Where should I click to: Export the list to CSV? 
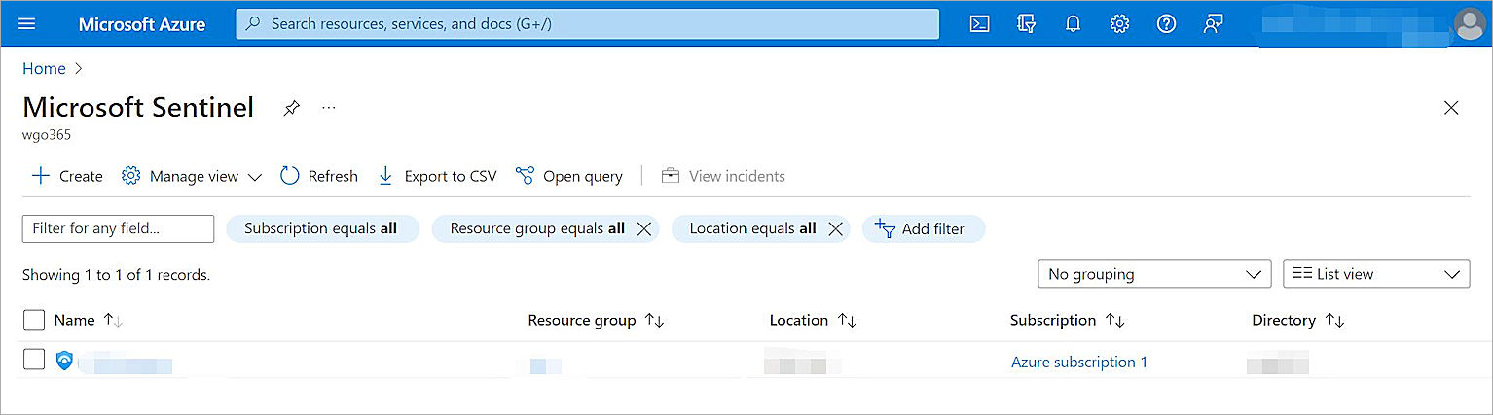pos(437,176)
